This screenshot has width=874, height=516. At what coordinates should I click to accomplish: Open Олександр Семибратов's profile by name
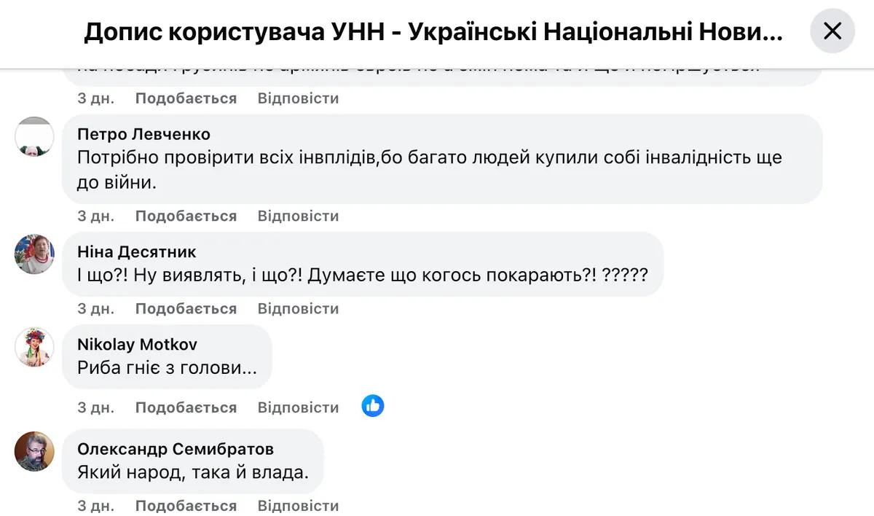176,449
